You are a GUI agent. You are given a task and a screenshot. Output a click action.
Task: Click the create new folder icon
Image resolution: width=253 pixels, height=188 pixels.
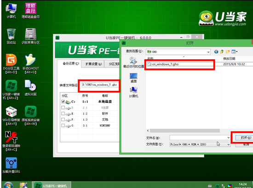tap(228, 51)
